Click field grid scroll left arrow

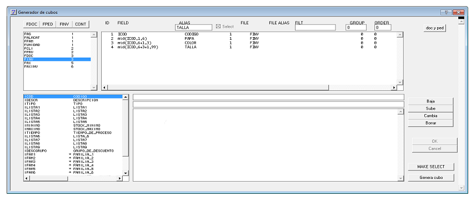pyautogui.click(x=105, y=88)
